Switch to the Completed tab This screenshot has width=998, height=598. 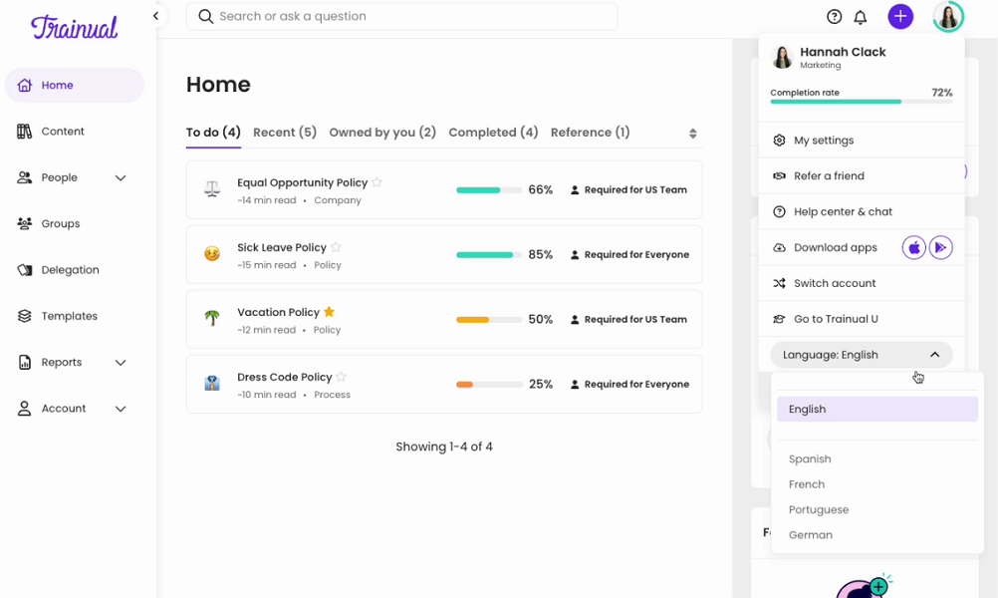(x=493, y=132)
